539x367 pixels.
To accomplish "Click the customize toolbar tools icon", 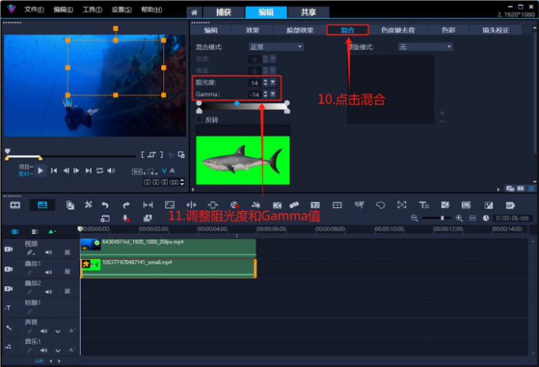I will click(x=88, y=205).
